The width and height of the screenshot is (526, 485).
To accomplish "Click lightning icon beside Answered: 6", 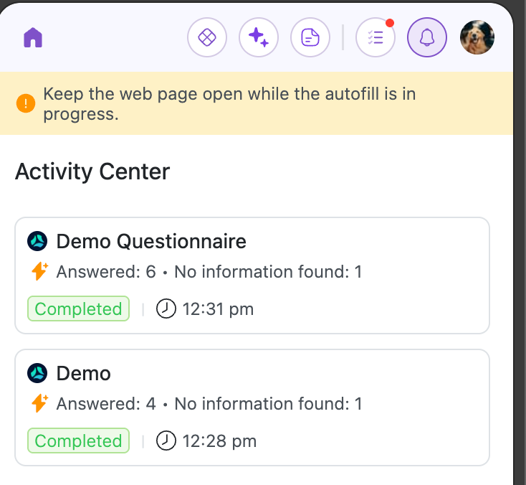I will [39, 272].
